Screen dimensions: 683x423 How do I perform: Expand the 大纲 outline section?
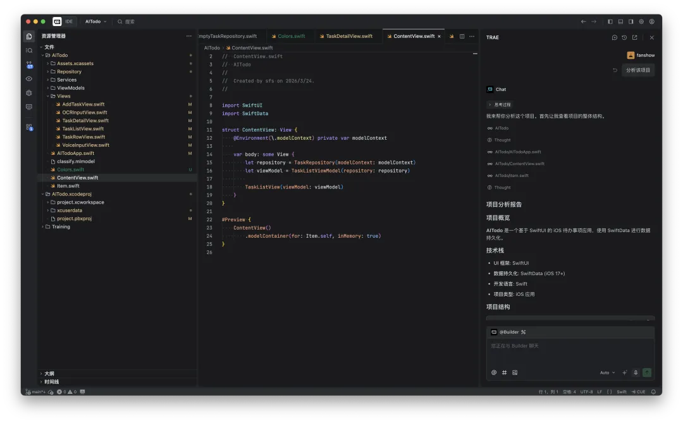tap(49, 374)
